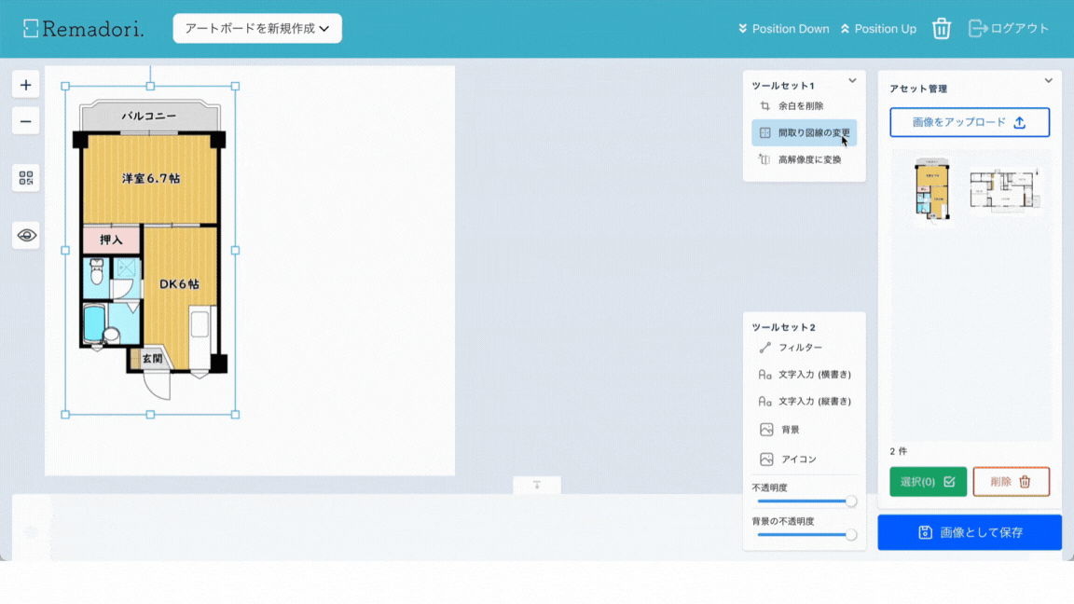Click Position Down in the top bar
The height and width of the screenshot is (604, 1074).
(x=782, y=28)
